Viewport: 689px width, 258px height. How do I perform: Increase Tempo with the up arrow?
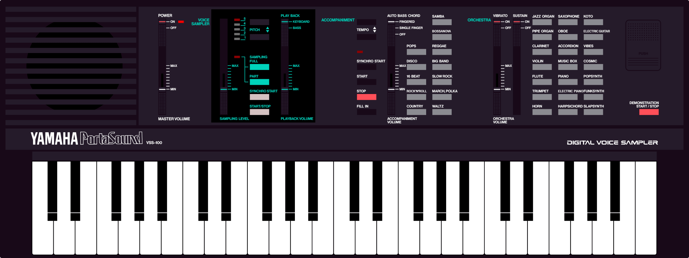374,28
